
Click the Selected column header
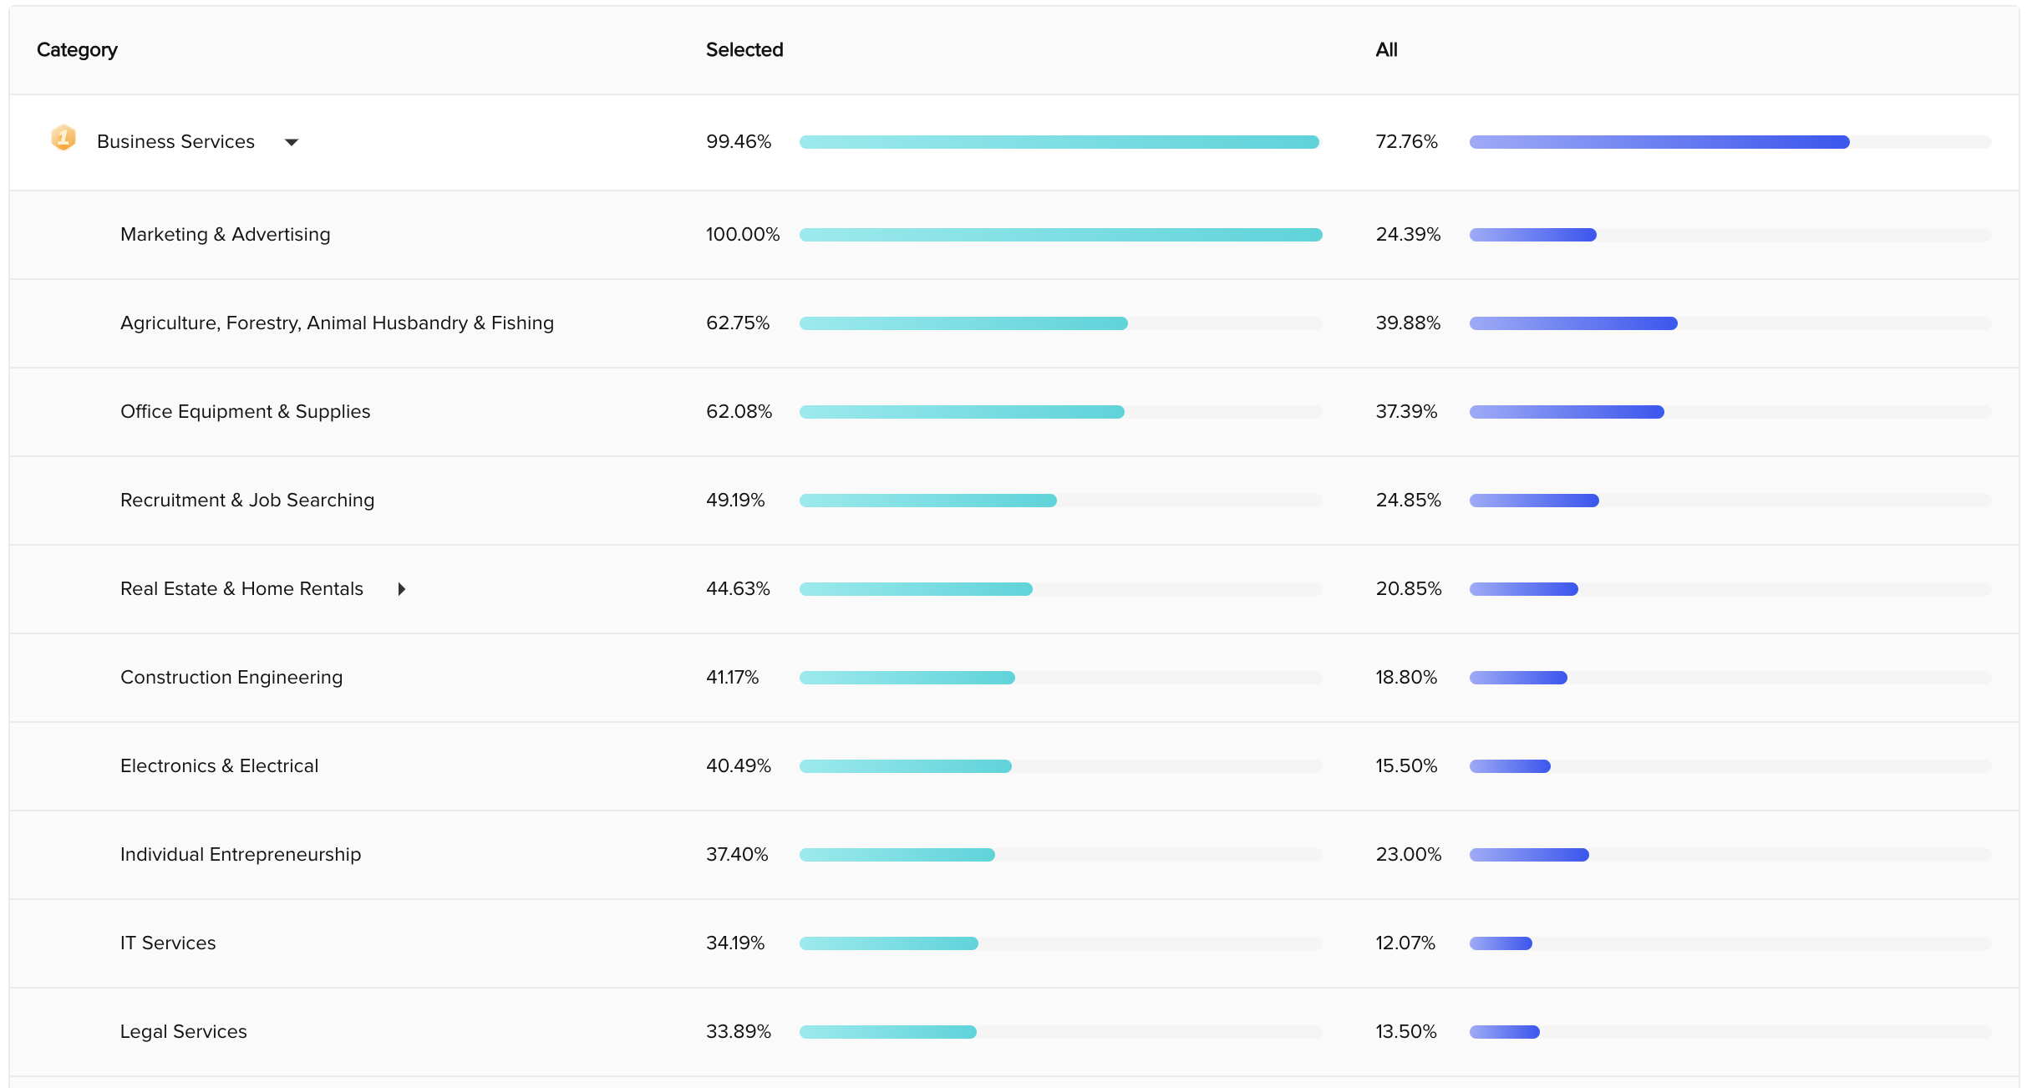pos(744,50)
